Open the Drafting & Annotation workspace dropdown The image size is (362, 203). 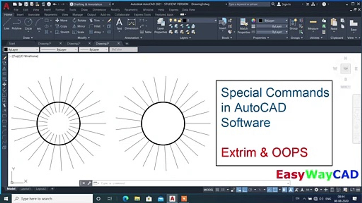pos(90,4)
